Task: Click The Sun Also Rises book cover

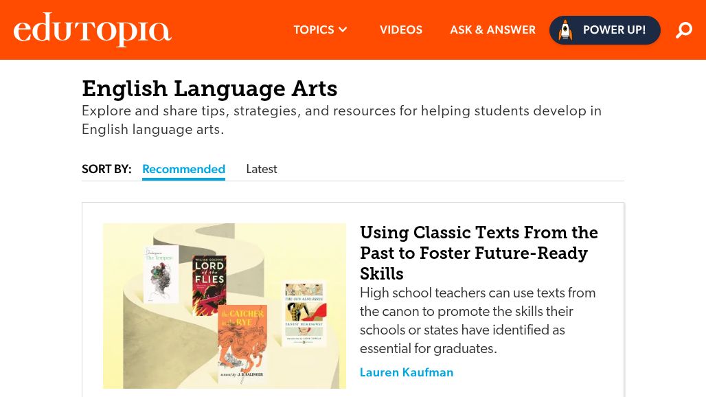Action: pyautogui.click(x=304, y=313)
